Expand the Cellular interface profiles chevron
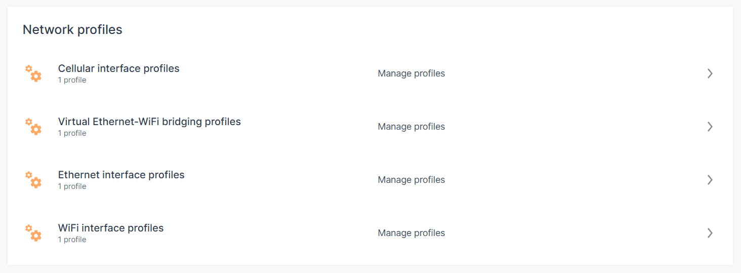The height and width of the screenshot is (273, 741). [x=710, y=73]
